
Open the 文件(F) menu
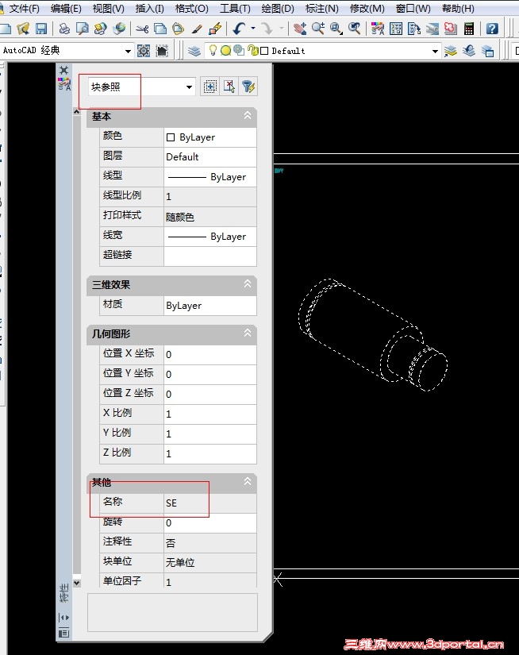click(25, 9)
